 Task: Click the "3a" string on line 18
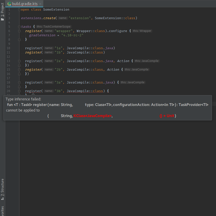click(x=59, y=82)
